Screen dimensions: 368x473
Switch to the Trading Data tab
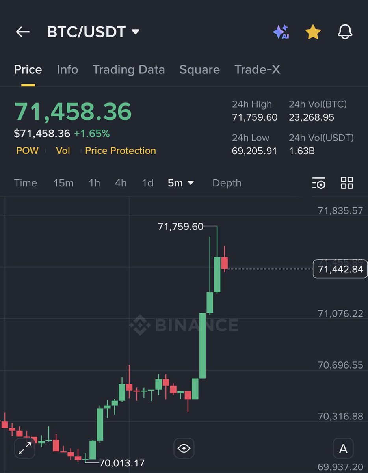[129, 70]
